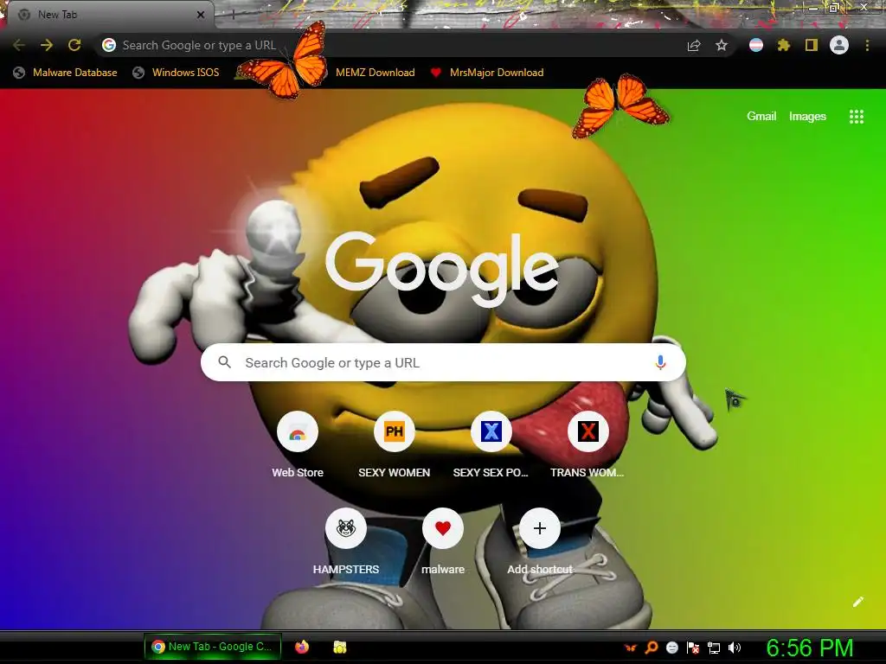
Task: Open Google apps grid
Action: [x=857, y=117]
